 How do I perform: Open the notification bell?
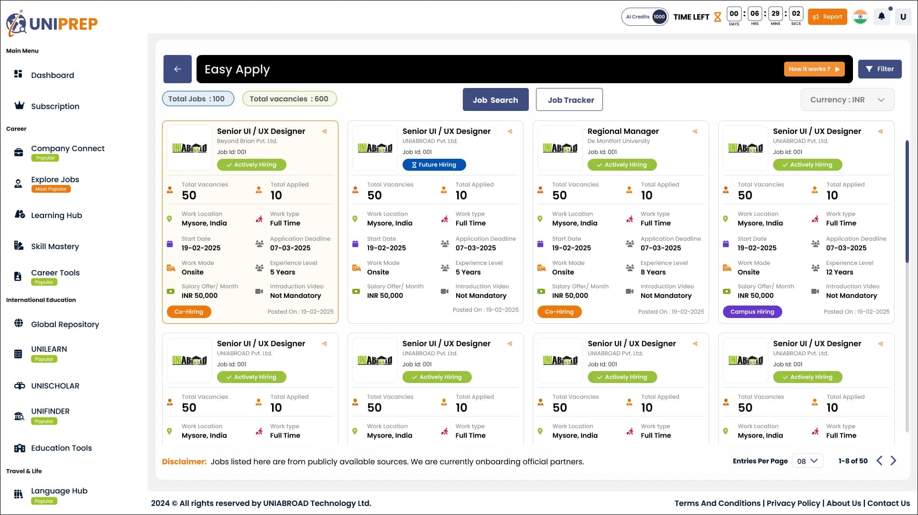coord(882,17)
